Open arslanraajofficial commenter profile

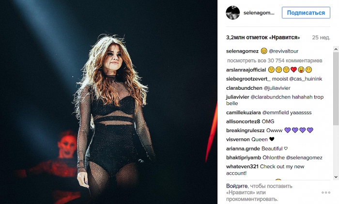tap(246, 70)
